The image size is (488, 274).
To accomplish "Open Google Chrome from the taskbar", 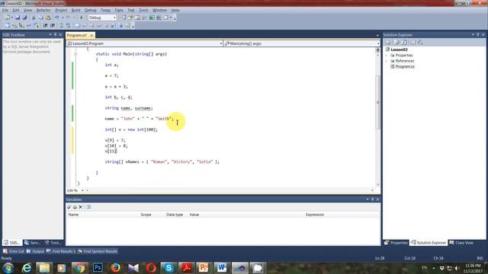I will [79, 267].
